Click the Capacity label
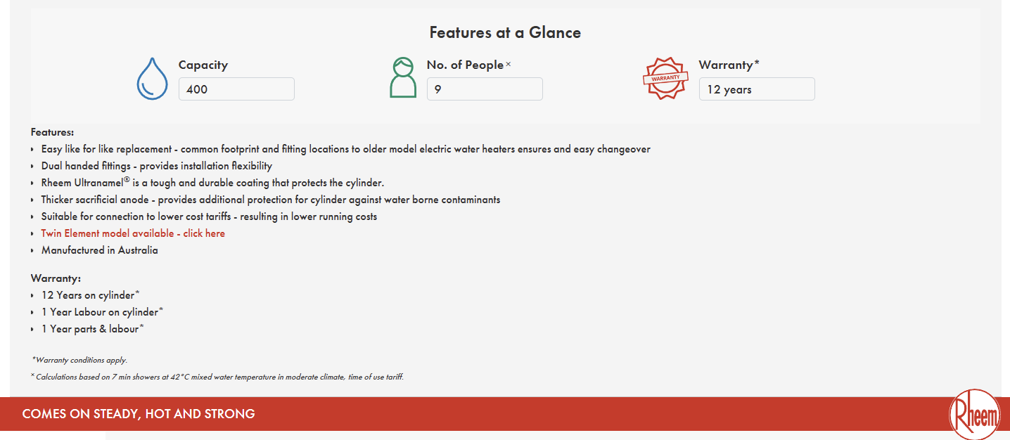 tap(203, 65)
